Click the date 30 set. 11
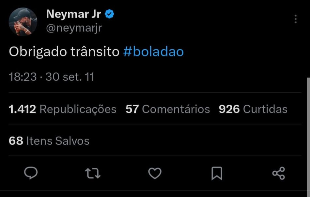 70,77
